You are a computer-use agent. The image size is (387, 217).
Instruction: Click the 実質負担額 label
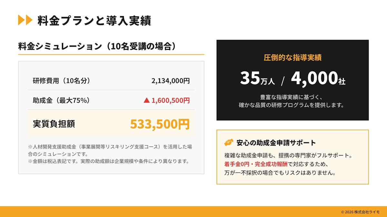tap(54, 124)
